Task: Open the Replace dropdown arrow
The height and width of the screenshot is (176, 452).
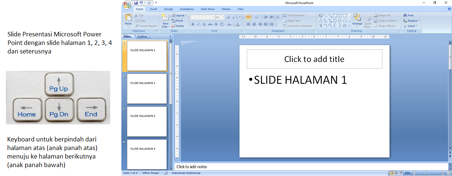Action: pyautogui.click(x=419, y=21)
